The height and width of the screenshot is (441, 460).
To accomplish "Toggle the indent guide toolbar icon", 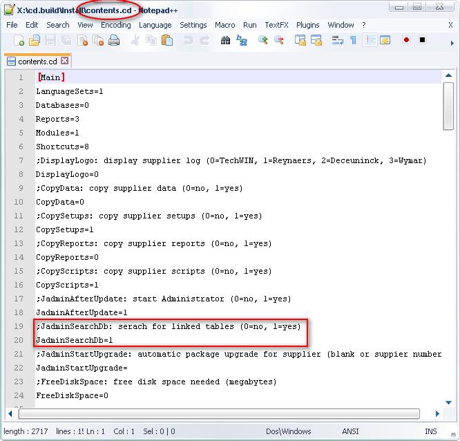I will [x=370, y=40].
